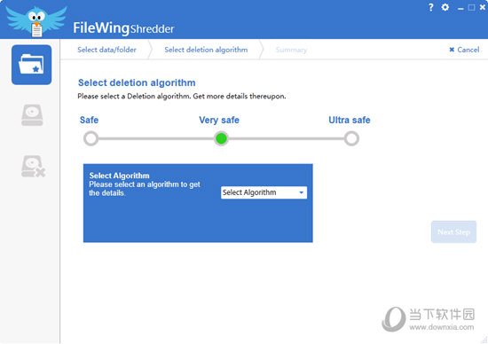Choose the Ultra safe deletion level
488x344 pixels.
(351, 138)
